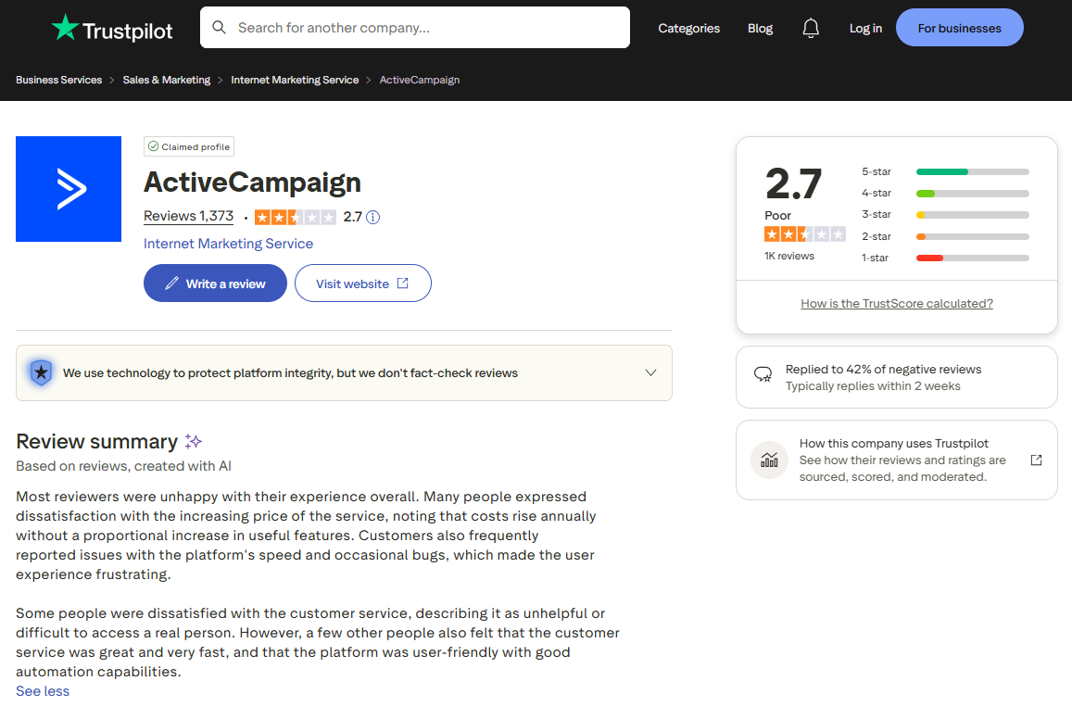Open notifications via the bell icon

[x=811, y=28]
